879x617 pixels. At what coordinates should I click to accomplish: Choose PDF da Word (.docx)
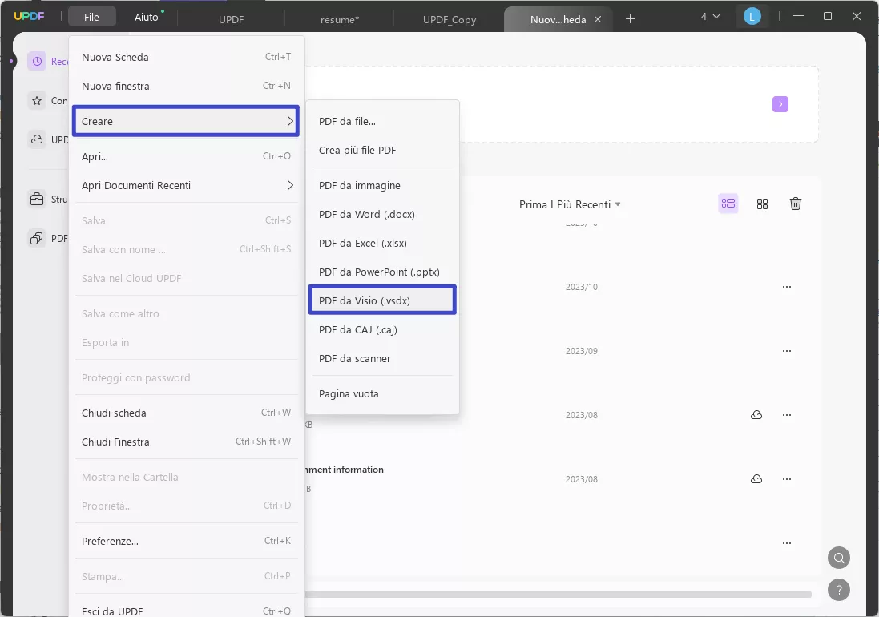(x=382, y=214)
